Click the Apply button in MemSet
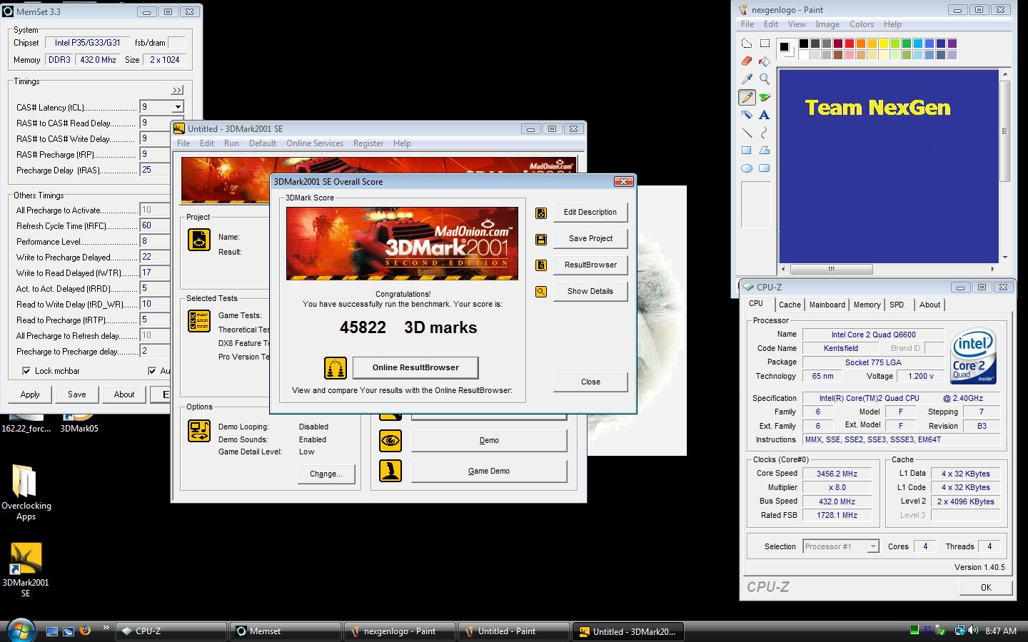 (x=30, y=394)
